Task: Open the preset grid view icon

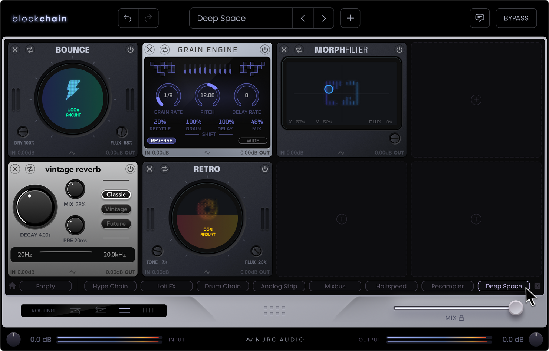Action: click(x=538, y=286)
